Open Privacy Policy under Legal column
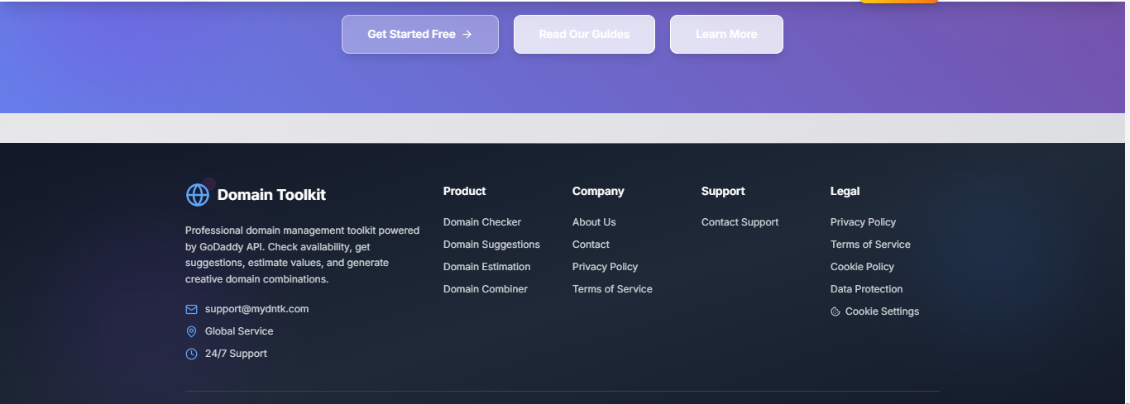Image resolution: width=1130 pixels, height=404 pixels. (863, 222)
